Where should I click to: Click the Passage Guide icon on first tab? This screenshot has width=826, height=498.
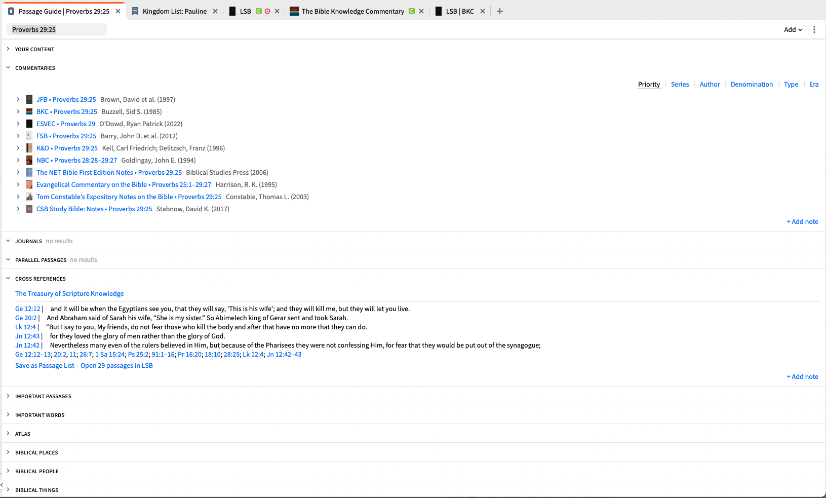tap(11, 11)
